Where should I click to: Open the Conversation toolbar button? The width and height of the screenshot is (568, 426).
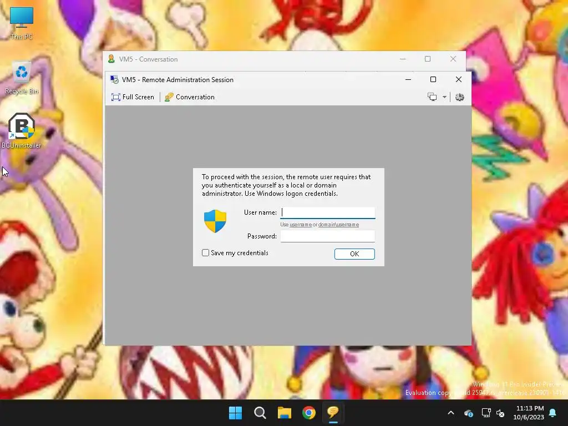coord(190,97)
